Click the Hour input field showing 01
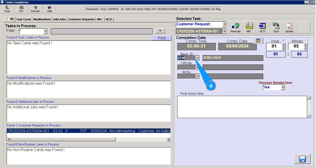316x168 pixels. [274, 46]
